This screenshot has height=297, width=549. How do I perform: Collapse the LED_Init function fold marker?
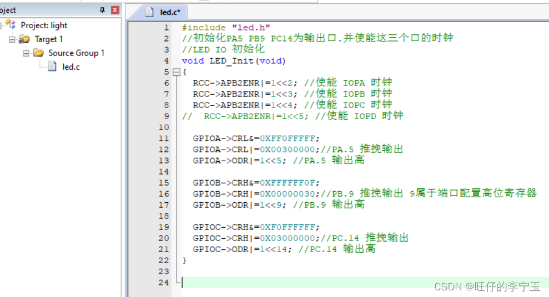point(177,73)
